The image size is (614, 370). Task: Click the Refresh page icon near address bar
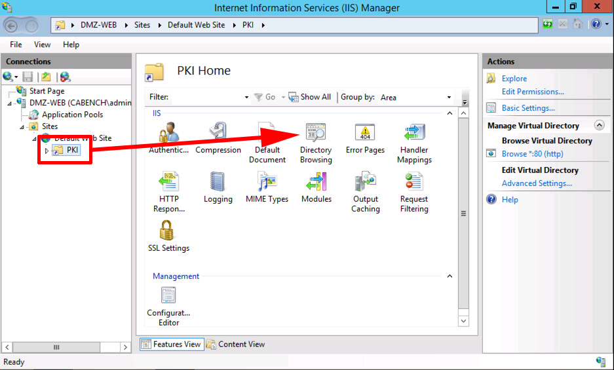tap(547, 24)
